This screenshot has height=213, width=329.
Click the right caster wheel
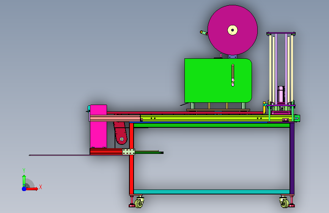pos(285,203)
